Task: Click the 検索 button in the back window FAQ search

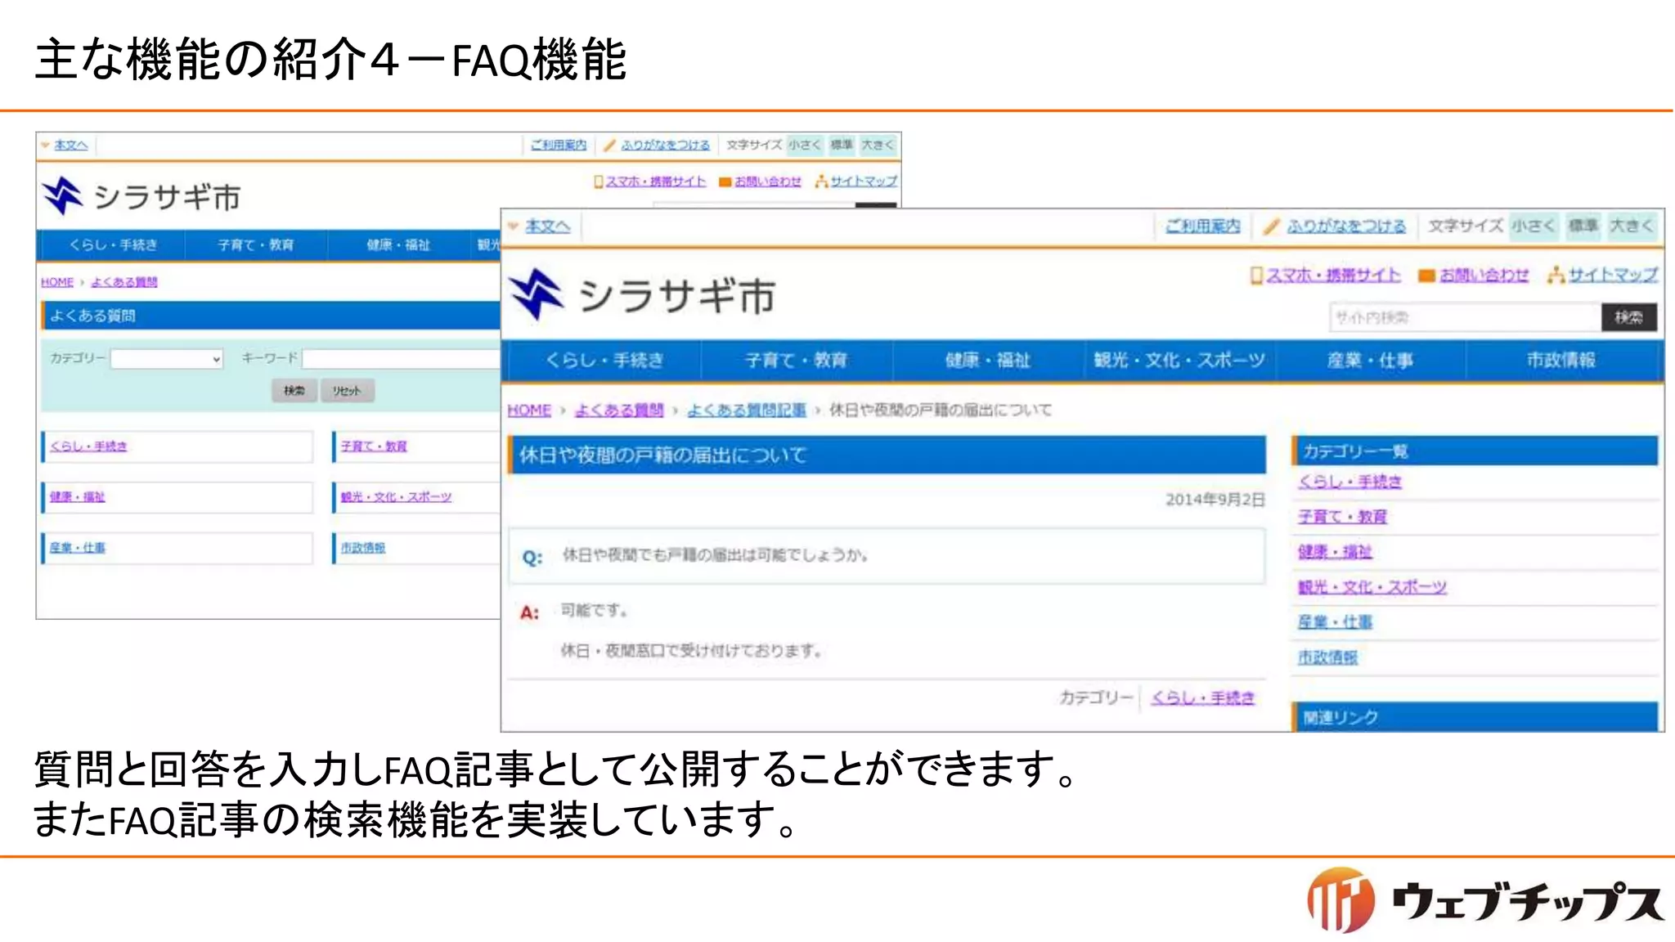Action: tap(294, 391)
